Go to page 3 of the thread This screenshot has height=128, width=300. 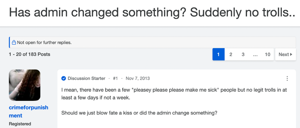click(243, 54)
